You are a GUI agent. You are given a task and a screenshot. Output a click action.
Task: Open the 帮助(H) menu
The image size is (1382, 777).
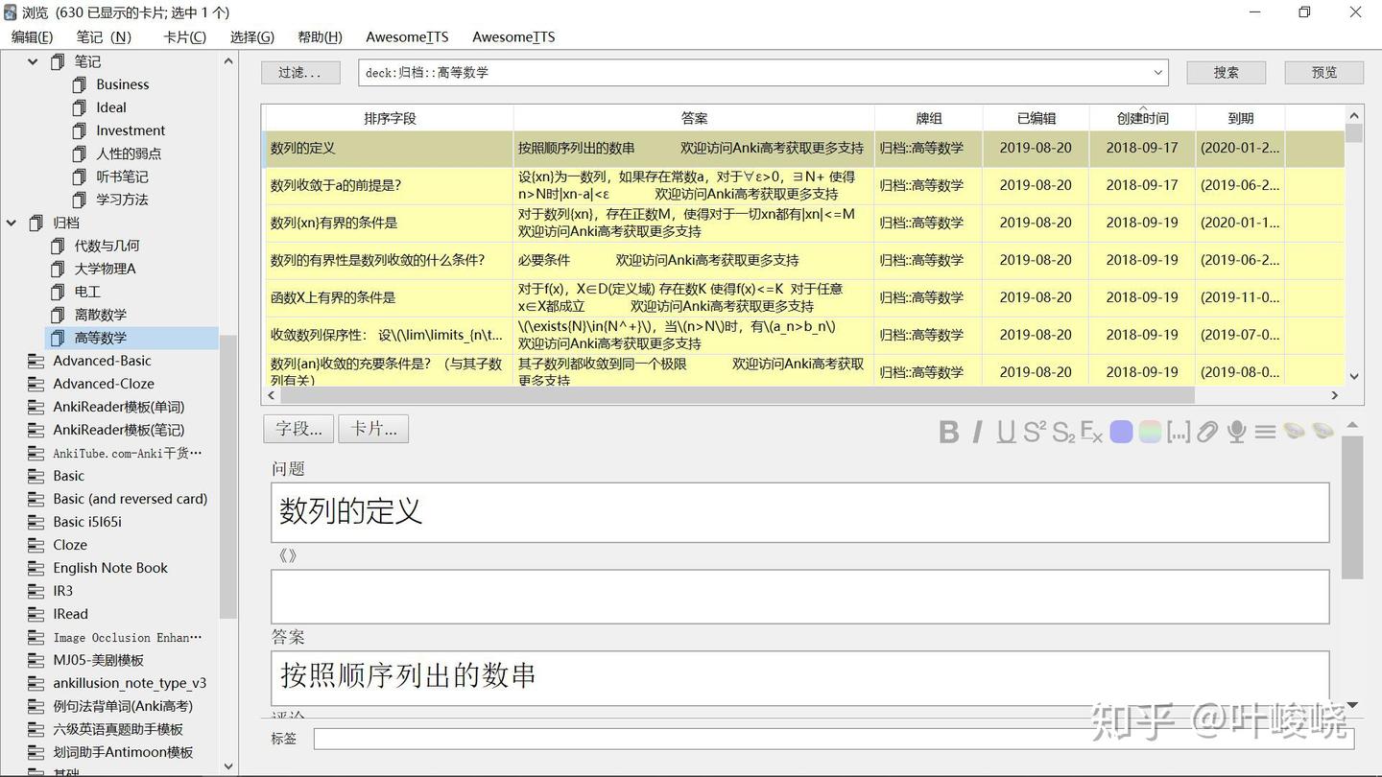coord(320,36)
